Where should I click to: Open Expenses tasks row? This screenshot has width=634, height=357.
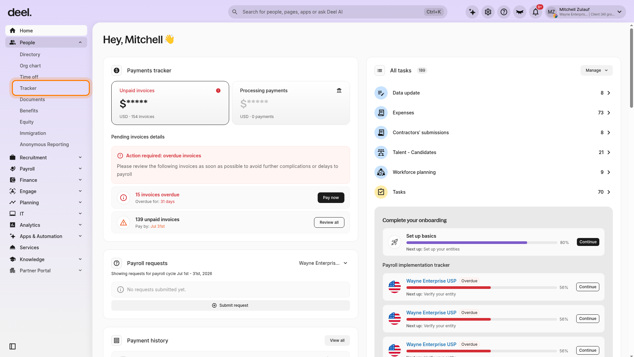pyautogui.click(x=493, y=113)
